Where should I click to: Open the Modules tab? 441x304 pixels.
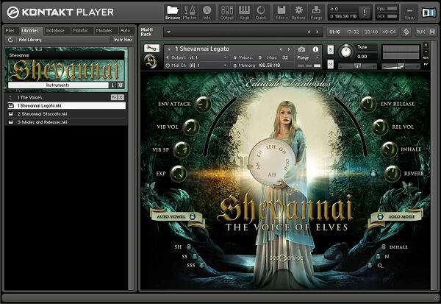[x=104, y=30]
